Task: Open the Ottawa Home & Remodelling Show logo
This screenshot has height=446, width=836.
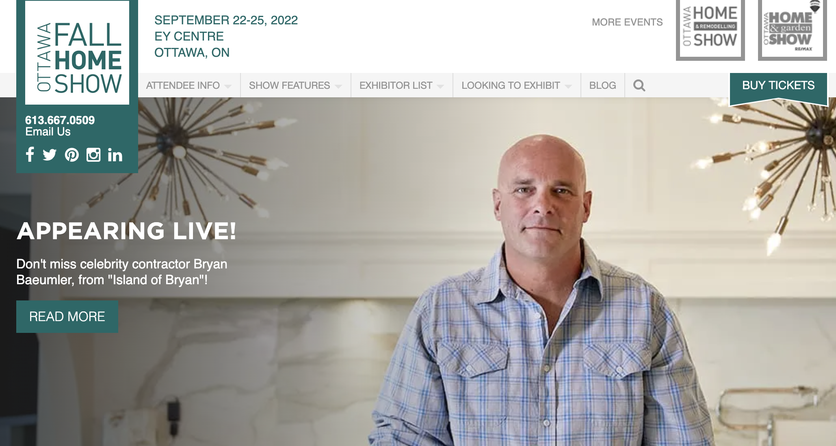Action: click(x=710, y=30)
